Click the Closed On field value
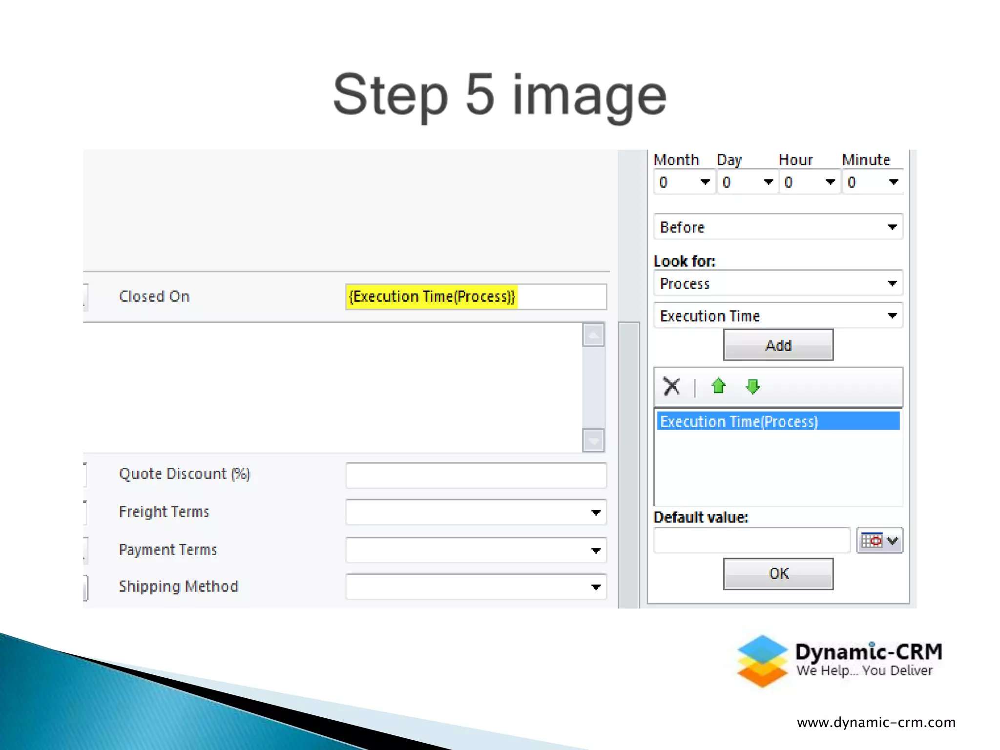 point(476,296)
